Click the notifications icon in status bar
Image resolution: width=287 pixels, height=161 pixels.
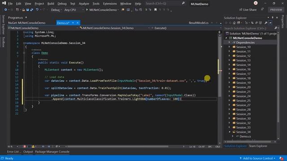pos(282,158)
